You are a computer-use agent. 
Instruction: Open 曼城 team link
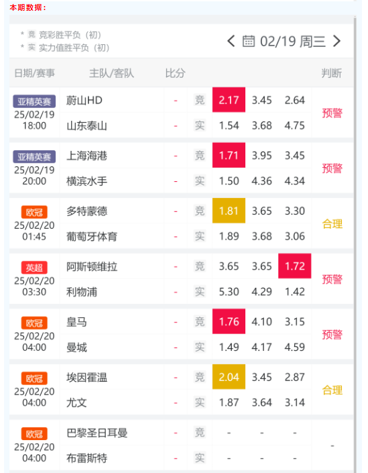[x=76, y=348]
